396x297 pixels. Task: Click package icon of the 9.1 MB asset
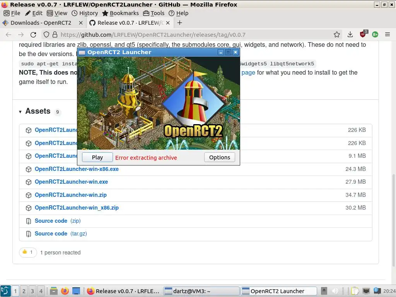(29, 156)
